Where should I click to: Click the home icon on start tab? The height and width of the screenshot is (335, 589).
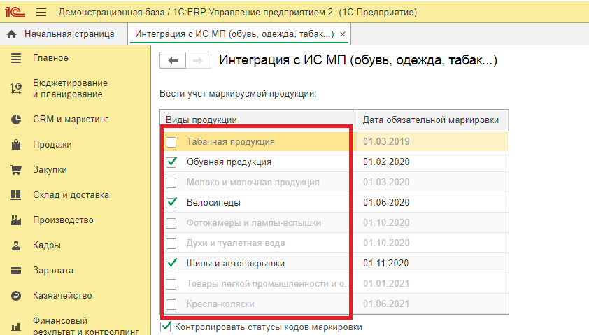coord(11,34)
